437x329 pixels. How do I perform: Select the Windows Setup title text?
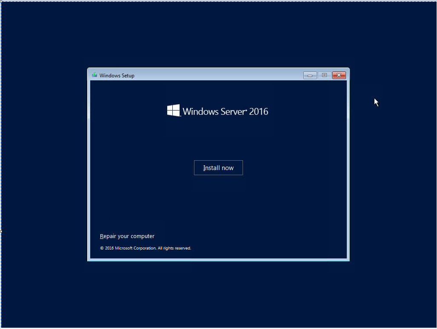click(117, 75)
